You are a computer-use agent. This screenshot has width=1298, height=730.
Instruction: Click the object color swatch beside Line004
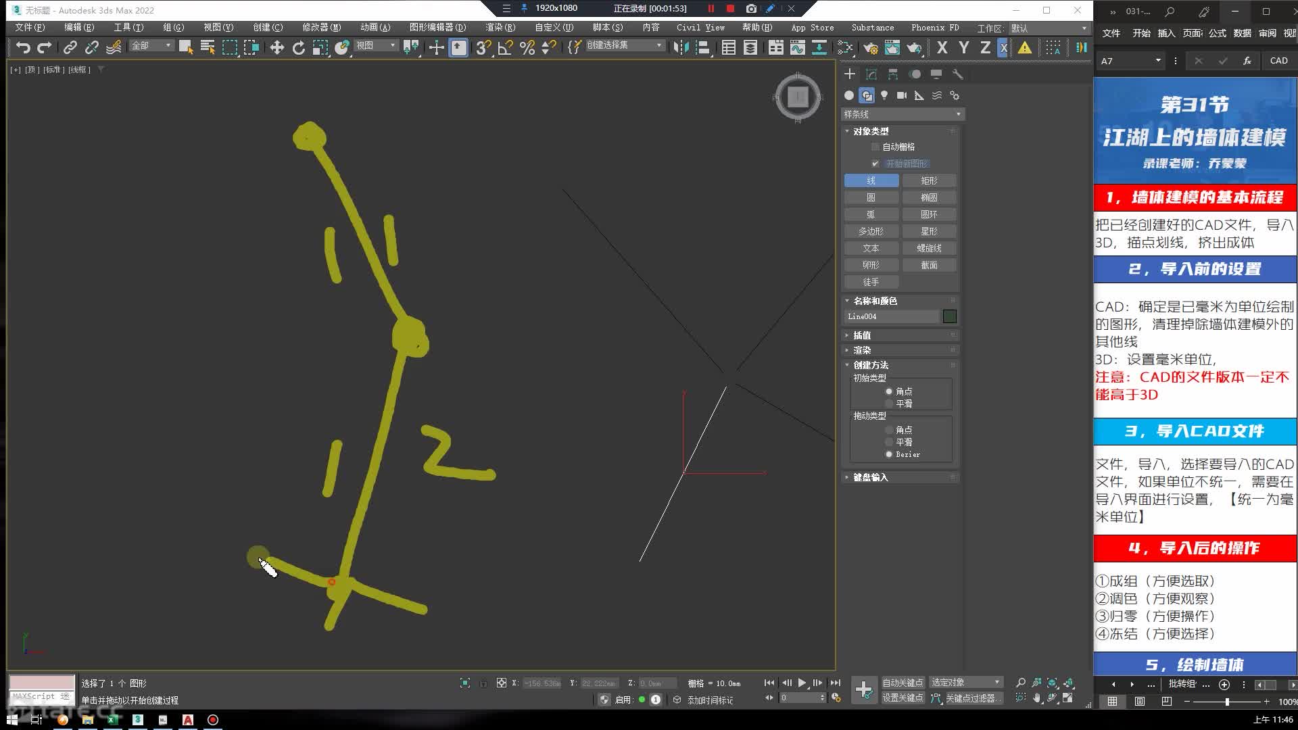tap(950, 316)
